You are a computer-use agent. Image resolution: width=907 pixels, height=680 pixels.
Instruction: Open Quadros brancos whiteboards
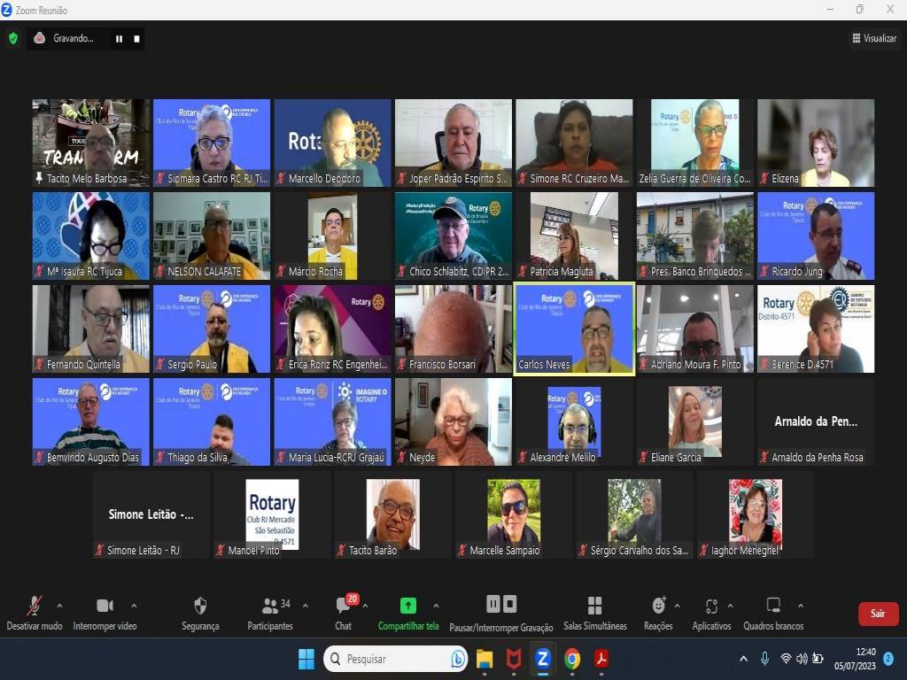coord(773,607)
